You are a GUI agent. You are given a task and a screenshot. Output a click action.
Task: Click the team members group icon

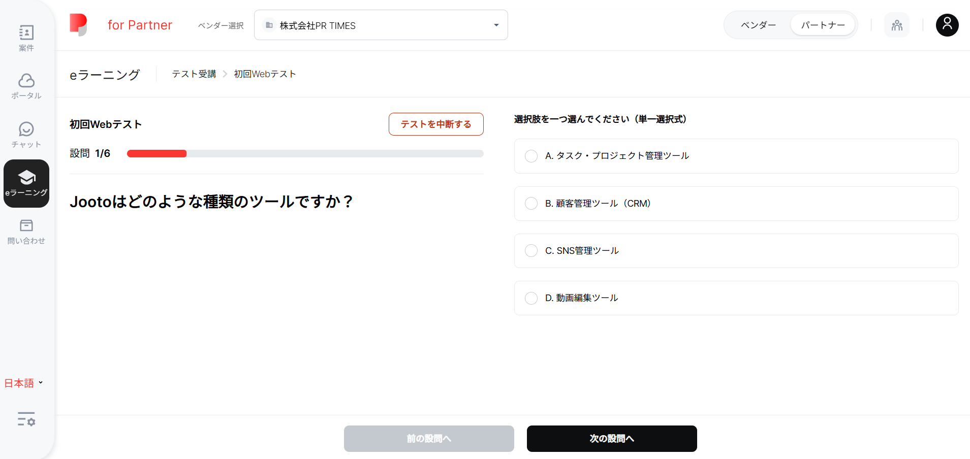coord(897,25)
